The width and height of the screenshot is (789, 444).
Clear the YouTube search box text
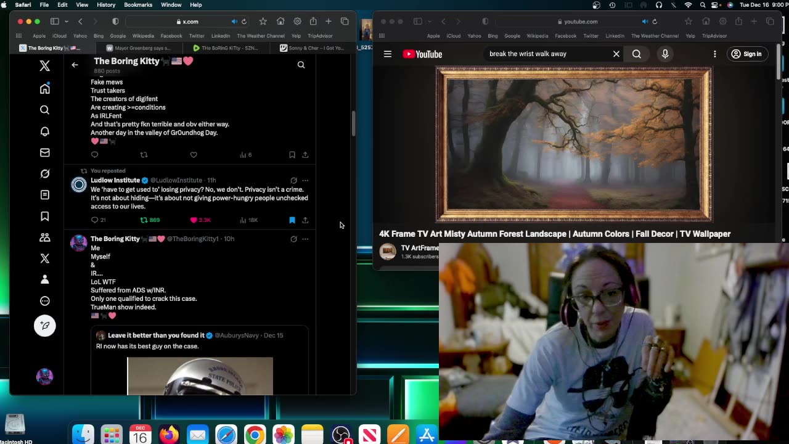pyautogui.click(x=616, y=54)
